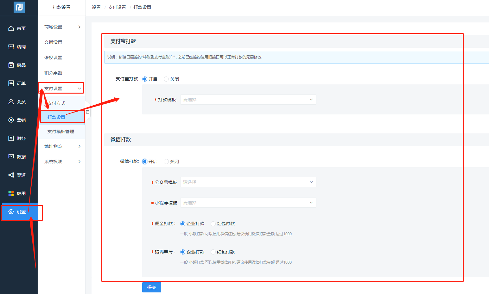Switch to the 应用 menu section
Viewport: 489px width, 294px height.
pos(19,193)
